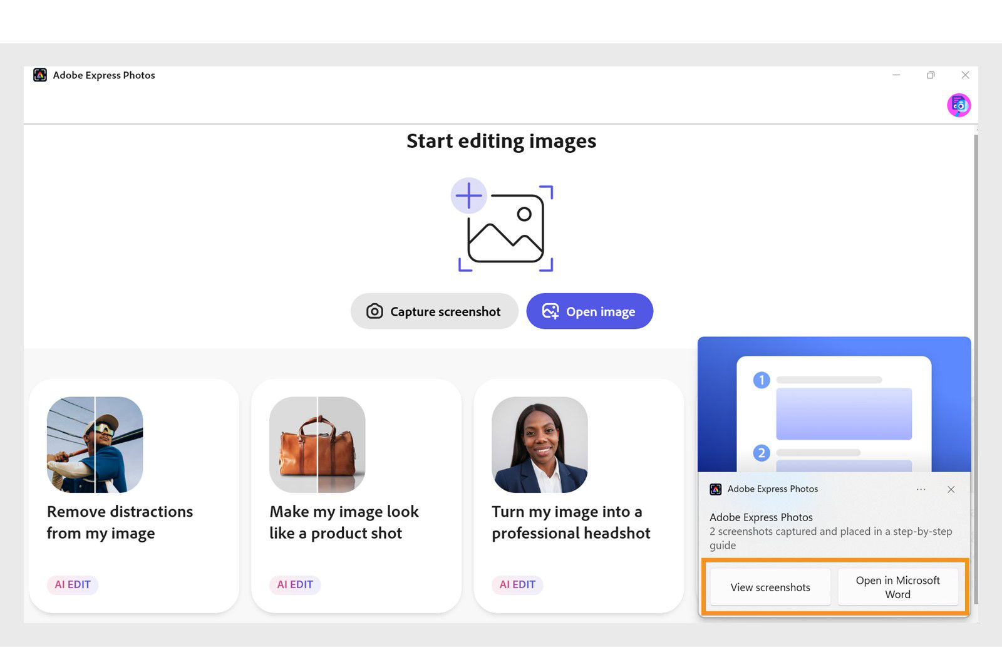
Task: Click the AI EDIT tag on product shot card
Action: 295,584
